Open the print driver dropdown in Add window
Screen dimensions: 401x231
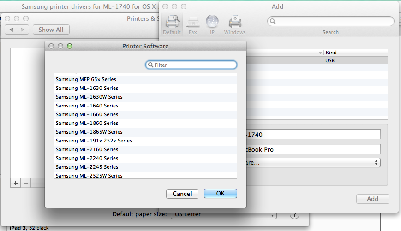pyautogui.click(x=314, y=162)
